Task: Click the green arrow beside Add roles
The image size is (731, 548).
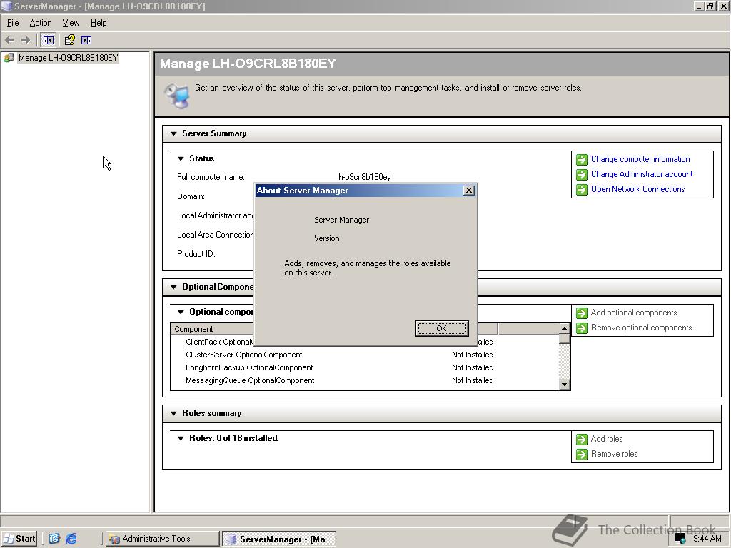Action: 581,439
